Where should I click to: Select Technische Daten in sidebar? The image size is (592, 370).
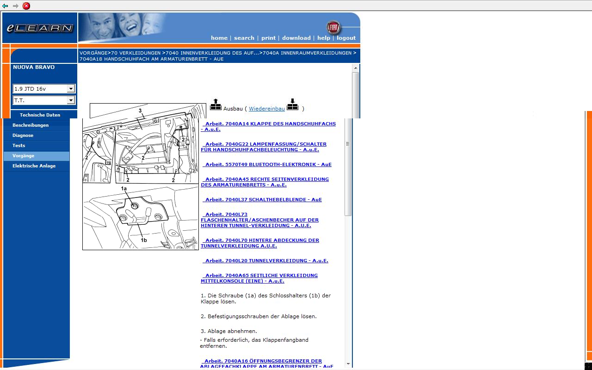tap(40, 115)
